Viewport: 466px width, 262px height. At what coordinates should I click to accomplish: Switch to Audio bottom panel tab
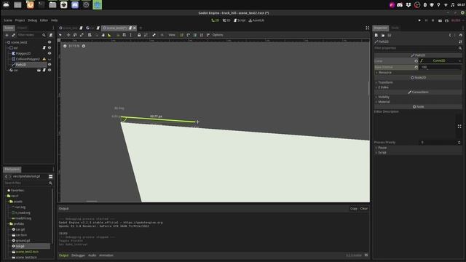tap(92, 255)
